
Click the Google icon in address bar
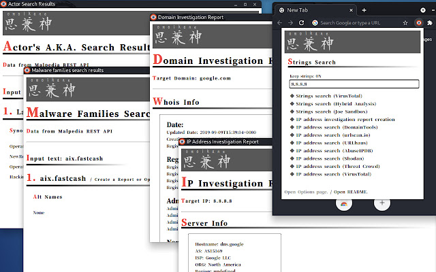[x=315, y=22]
